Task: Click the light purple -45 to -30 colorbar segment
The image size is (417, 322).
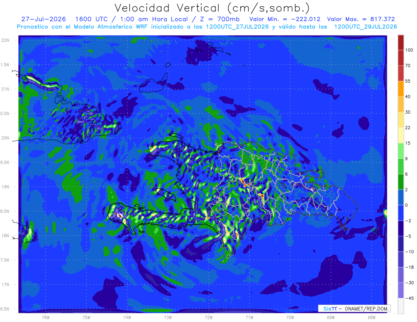Action: [x=401, y=290]
